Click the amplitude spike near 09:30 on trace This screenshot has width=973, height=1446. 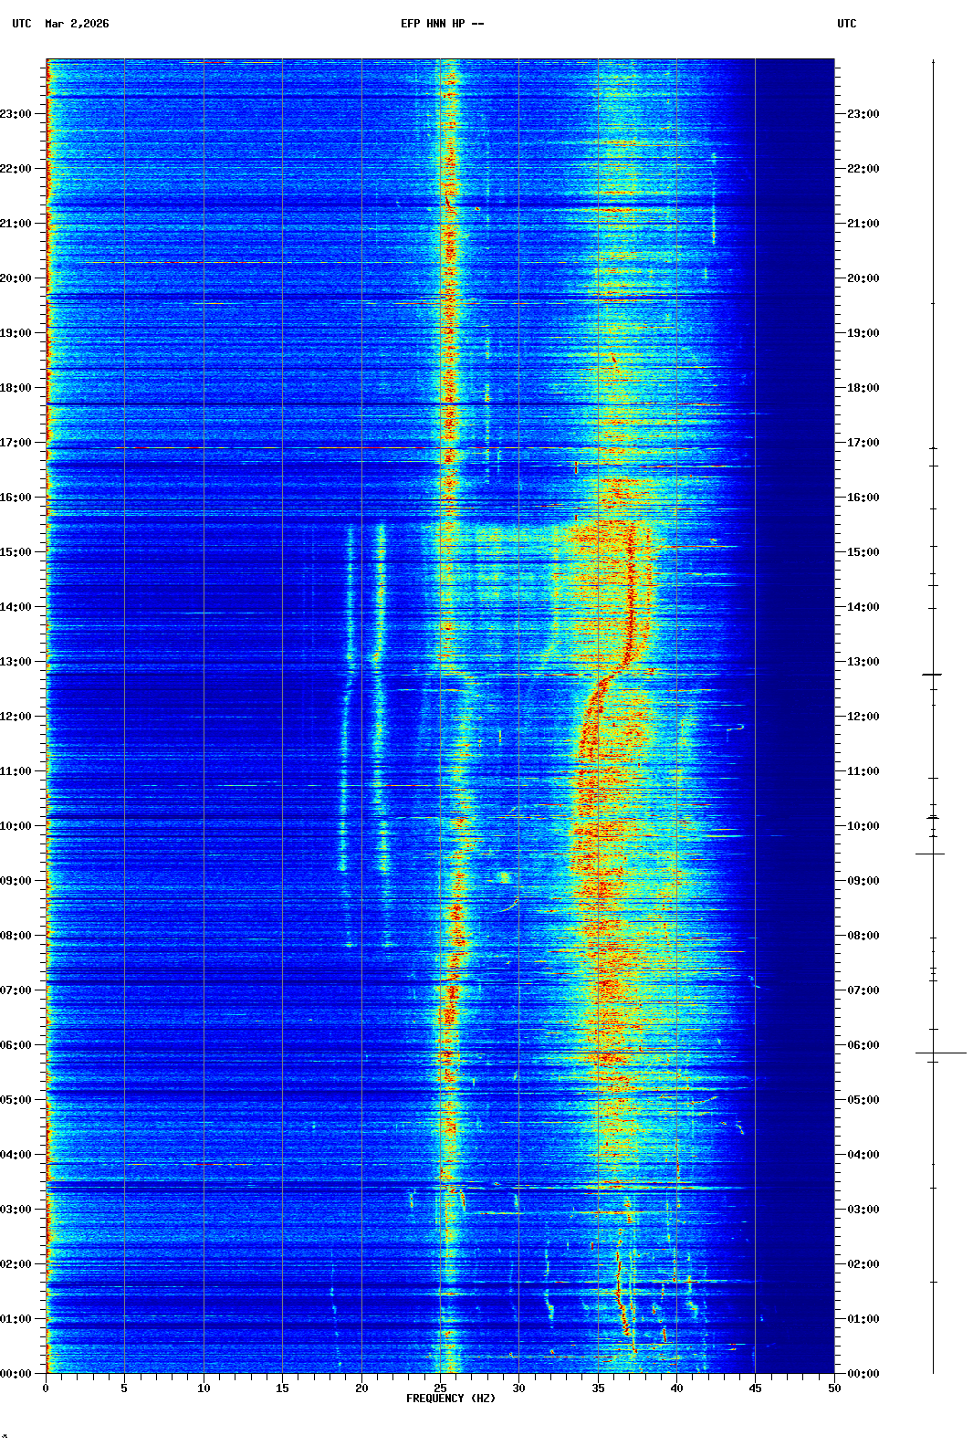point(930,854)
